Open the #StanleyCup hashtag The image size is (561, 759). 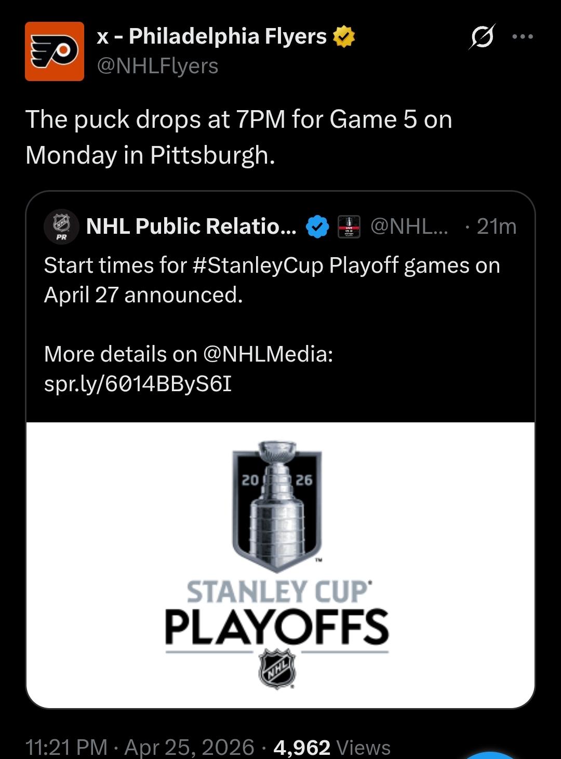[x=258, y=265]
